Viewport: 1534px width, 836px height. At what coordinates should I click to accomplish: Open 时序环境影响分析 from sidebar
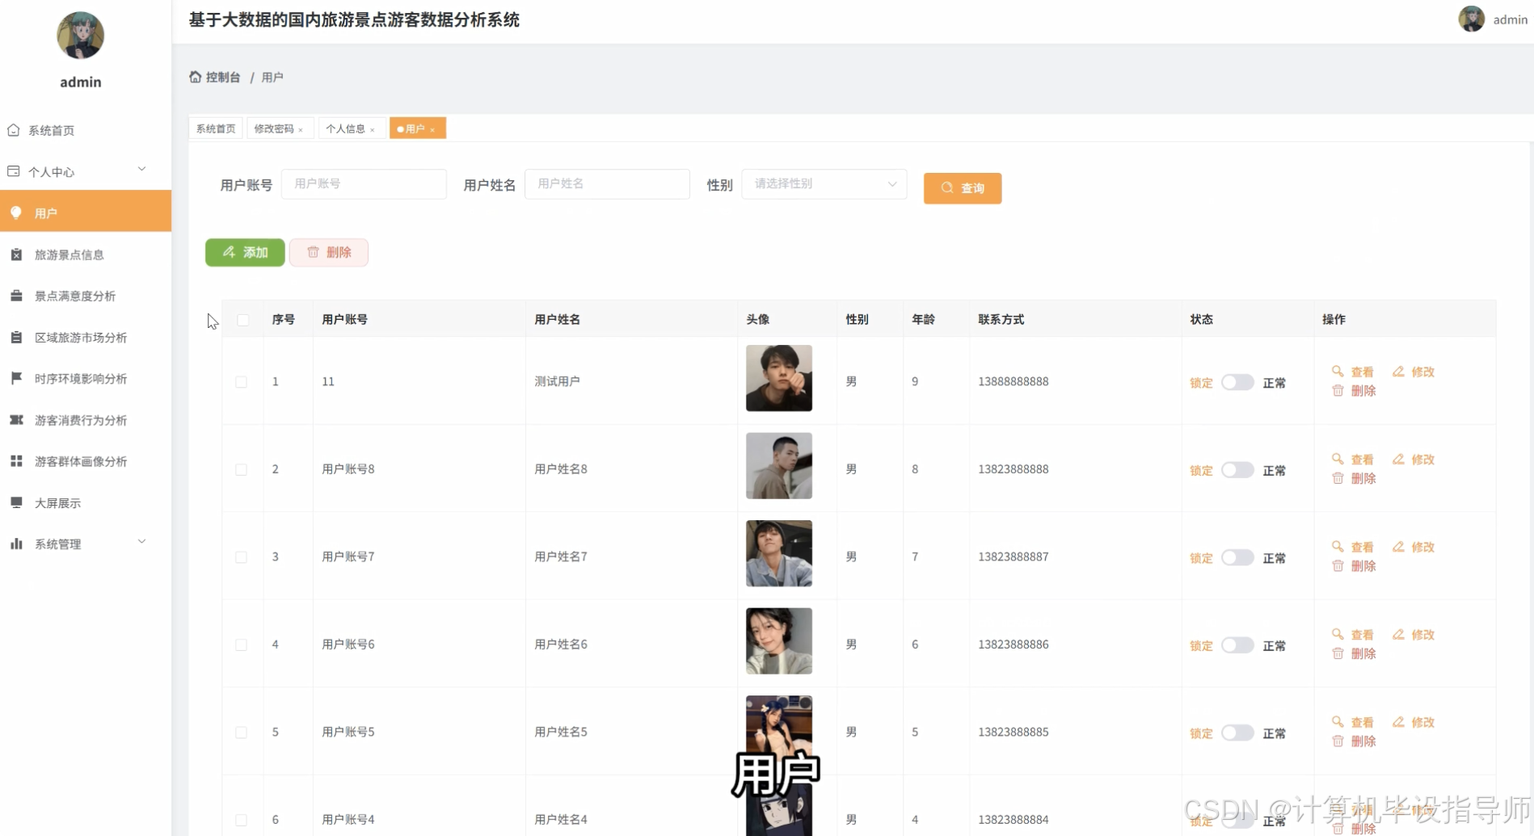[x=79, y=378]
